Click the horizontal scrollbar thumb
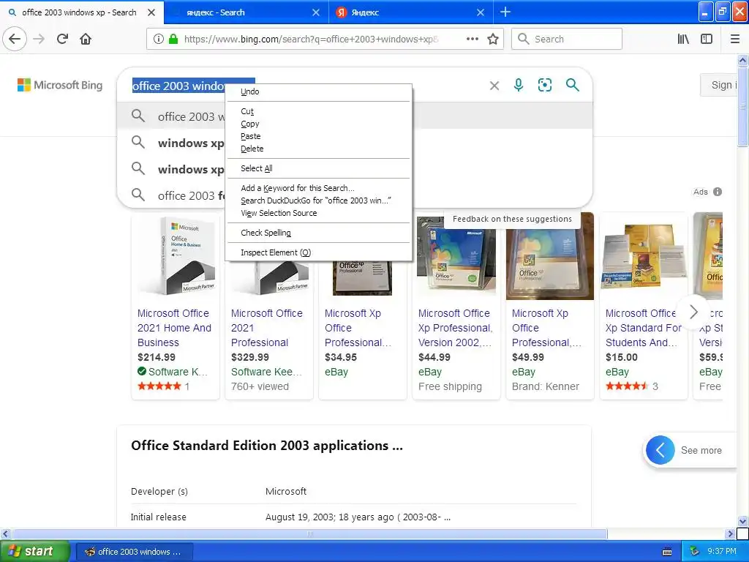The width and height of the screenshot is (749, 562). coord(310,533)
